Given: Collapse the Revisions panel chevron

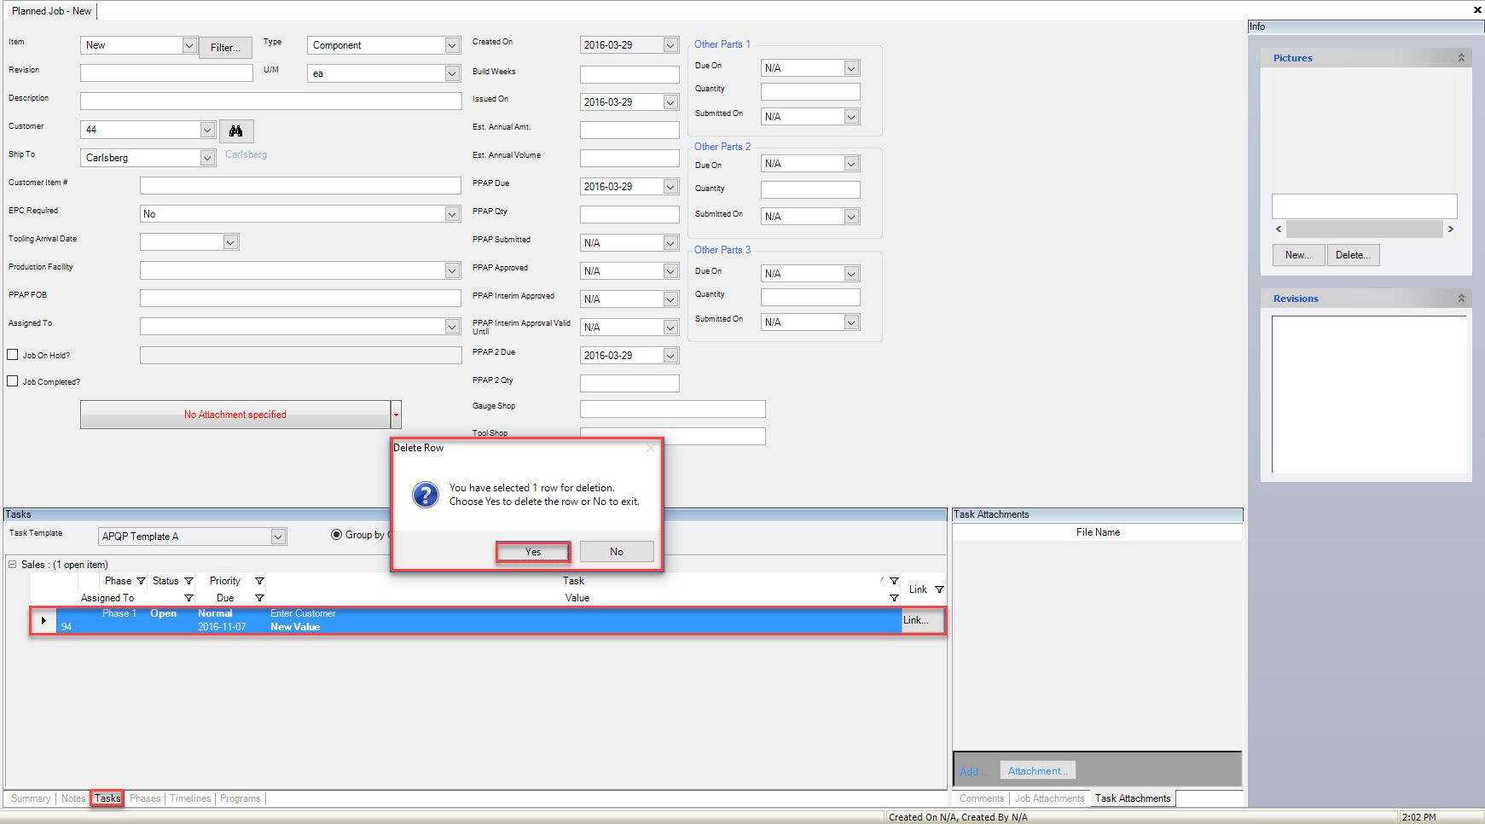Looking at the screenshot, I should [x=1461, y=299].
